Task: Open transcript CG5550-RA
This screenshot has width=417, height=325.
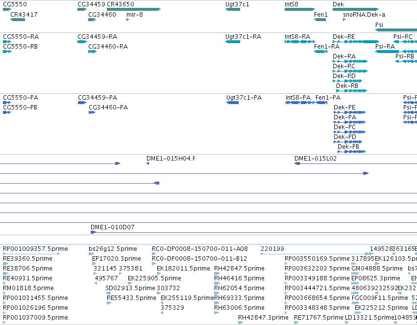Action: [7, 42]
